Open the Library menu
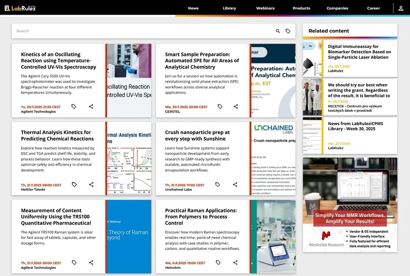This screenshot has width=410, height=276. pyautogui.click(x=229, y=8)
